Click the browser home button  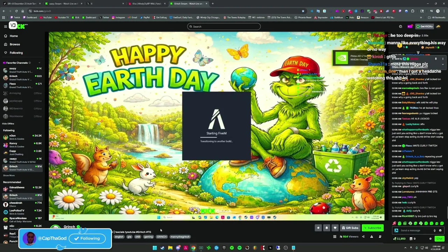tap(22, 11)
